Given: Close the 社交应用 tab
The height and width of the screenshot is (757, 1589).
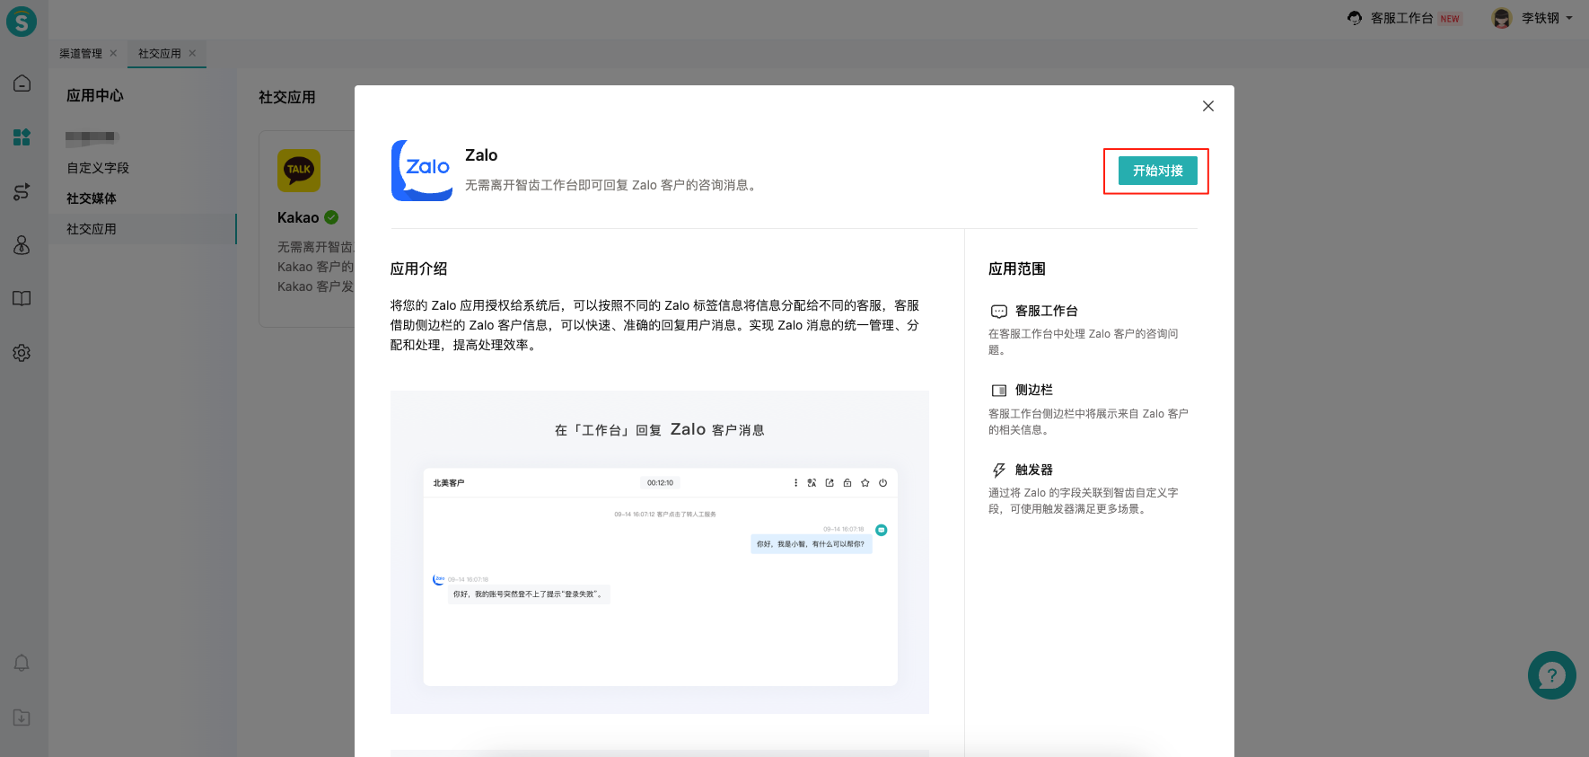Looking at the screenshot, I should pyautogui.click(x=192, y=53).
